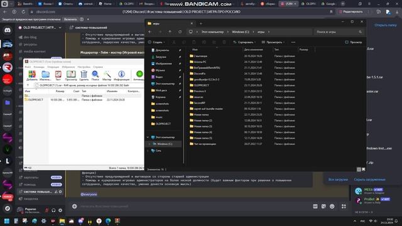Open Документы in Explorer sidebar

click(162, 50)
